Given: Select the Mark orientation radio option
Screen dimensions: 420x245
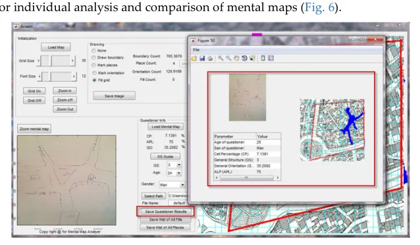Looking at the screenshot, I should pyautogui.click(x=94, y=73).
